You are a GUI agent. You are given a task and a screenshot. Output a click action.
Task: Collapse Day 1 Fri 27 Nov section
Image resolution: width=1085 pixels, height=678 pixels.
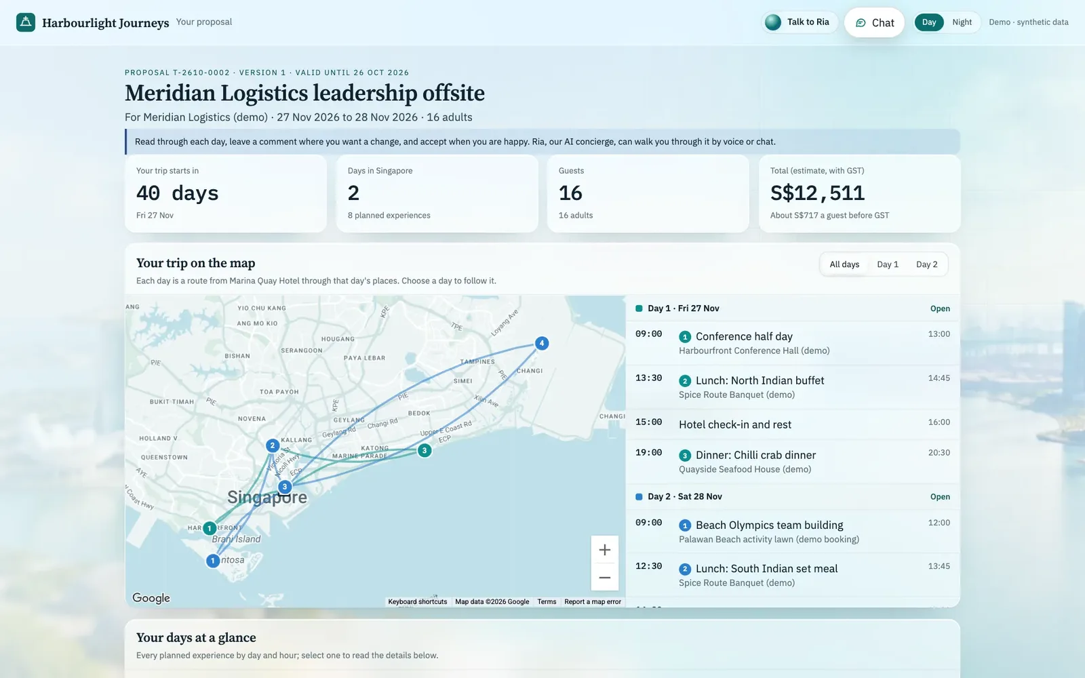(792, 308)
